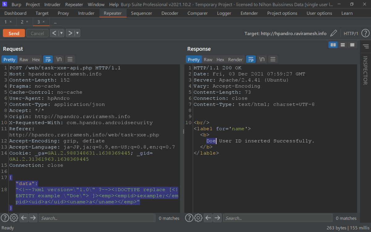Screen dimensions: 371x232
Task: Switch to Logger tab
Action: (x=224, y=13)
